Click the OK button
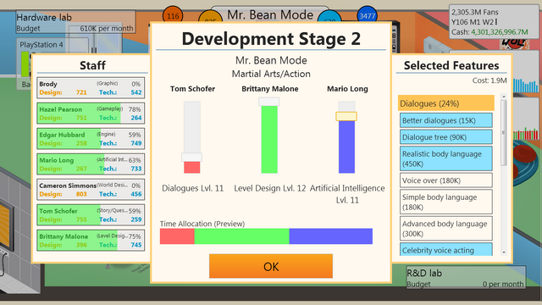The height and width of the screenshot is (305, 542). [x=271, y=266]
